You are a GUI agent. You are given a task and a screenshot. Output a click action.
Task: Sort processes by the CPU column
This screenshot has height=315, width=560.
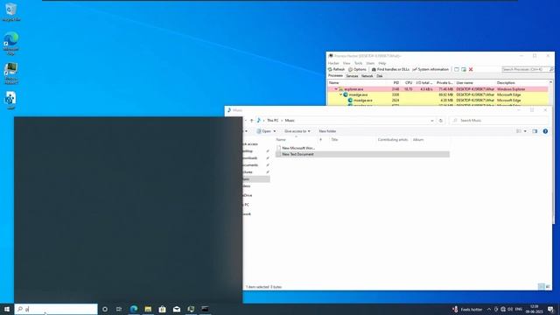[409, 82]
